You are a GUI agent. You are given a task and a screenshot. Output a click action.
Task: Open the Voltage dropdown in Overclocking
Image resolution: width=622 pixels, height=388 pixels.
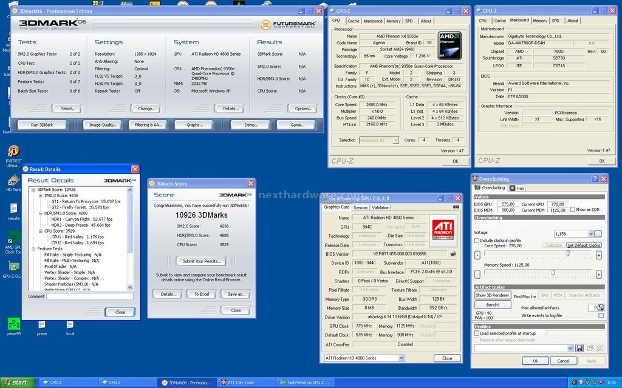pos(591,233)
